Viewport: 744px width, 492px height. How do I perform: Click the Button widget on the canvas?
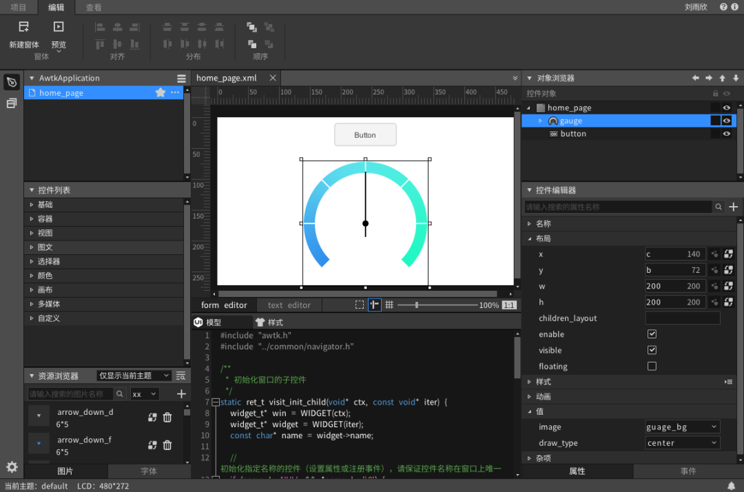point(365,134)
